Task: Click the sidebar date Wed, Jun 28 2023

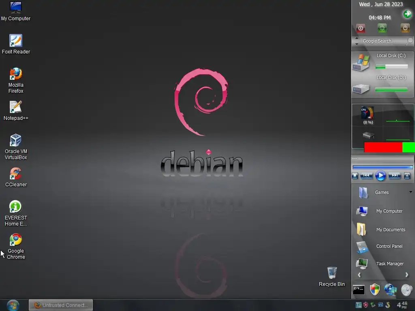Action: (x=381, y=4)
